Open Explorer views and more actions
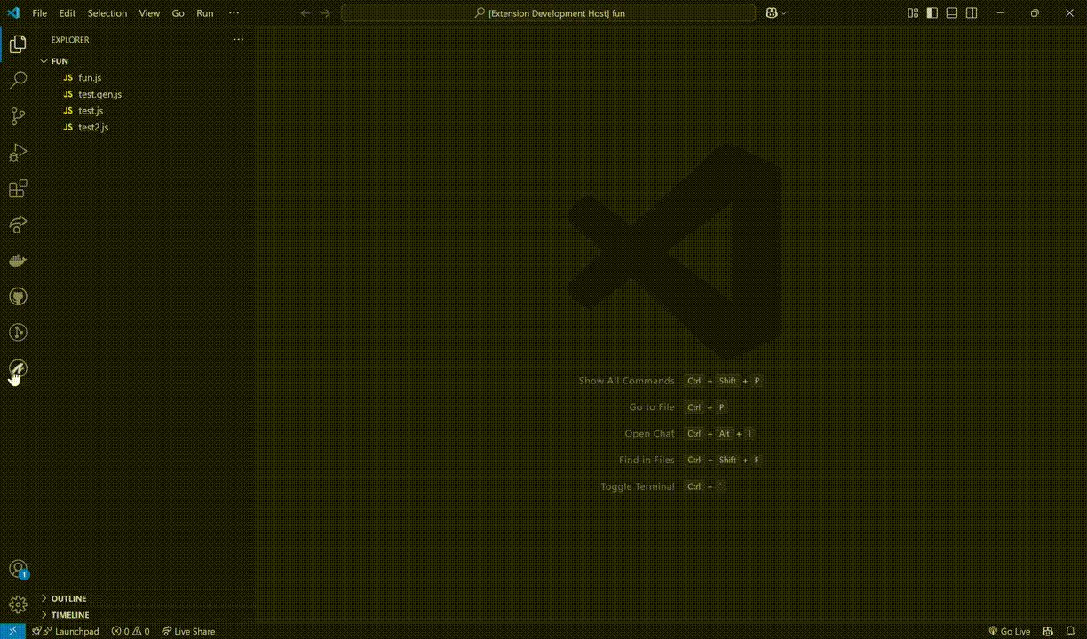1087x639 pixels. 238,40
